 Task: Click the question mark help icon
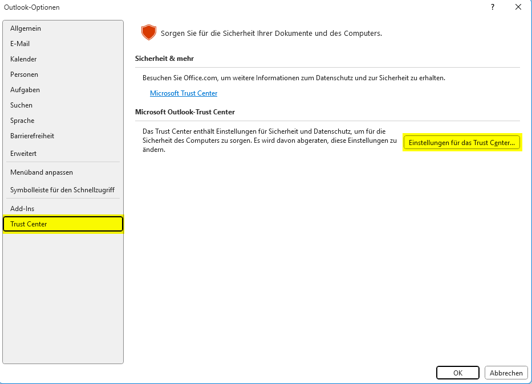(493, 7)
